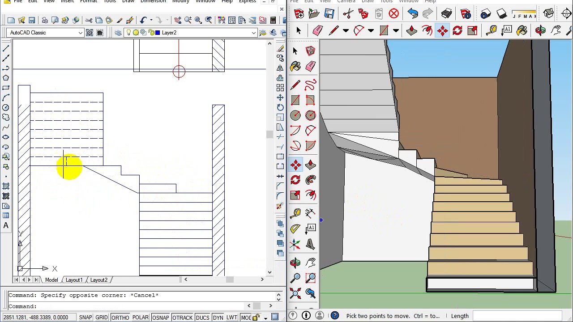Toggle DUCS in AutoCAD status bar
573x322 pixels.
(x=202, y=318)
